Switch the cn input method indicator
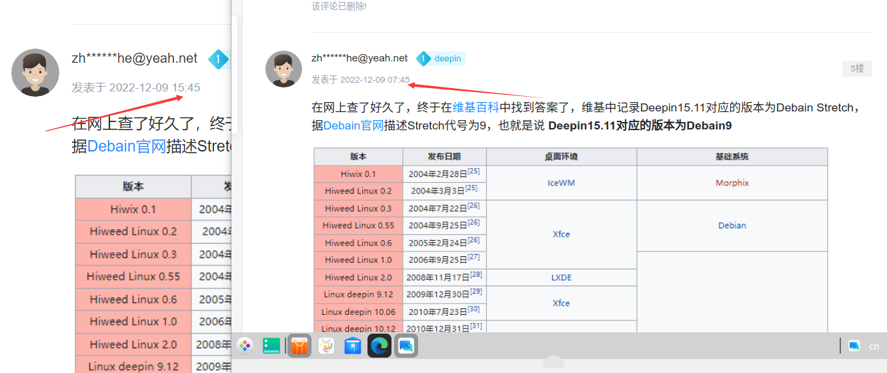The width and height of the screenshot is (887, 373). pos(874,346)
